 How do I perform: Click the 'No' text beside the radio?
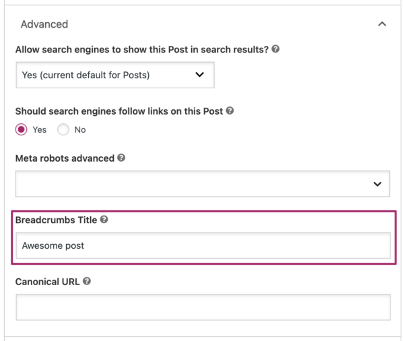click(x=80, y=129)
